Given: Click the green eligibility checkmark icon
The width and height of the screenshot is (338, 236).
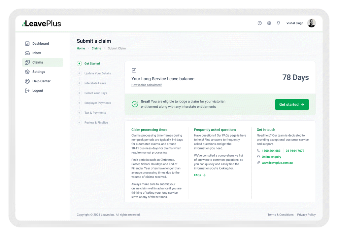Looking at the screenshot, I should pos(135,104).
